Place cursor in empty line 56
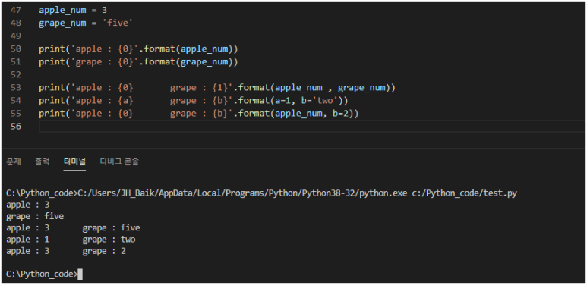Viewport: 587px width, 285px height. (312, 127)
